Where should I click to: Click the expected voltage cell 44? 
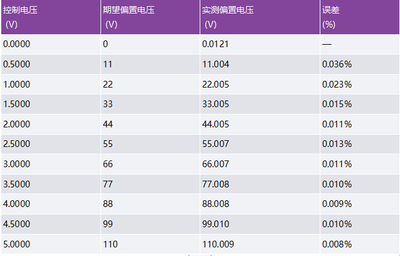click(108, 124)
